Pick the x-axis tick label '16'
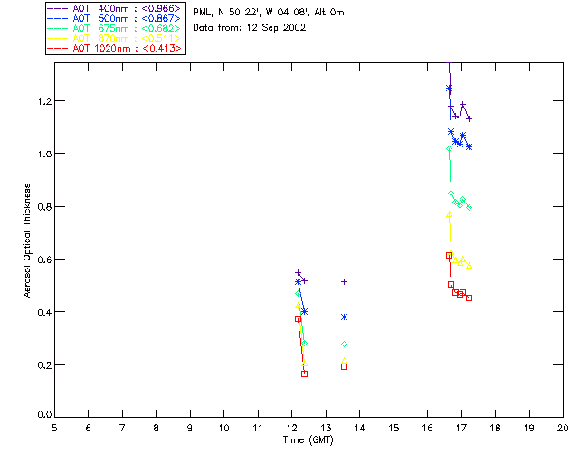Viewport: 579px width, 463px height. point(428,429)
